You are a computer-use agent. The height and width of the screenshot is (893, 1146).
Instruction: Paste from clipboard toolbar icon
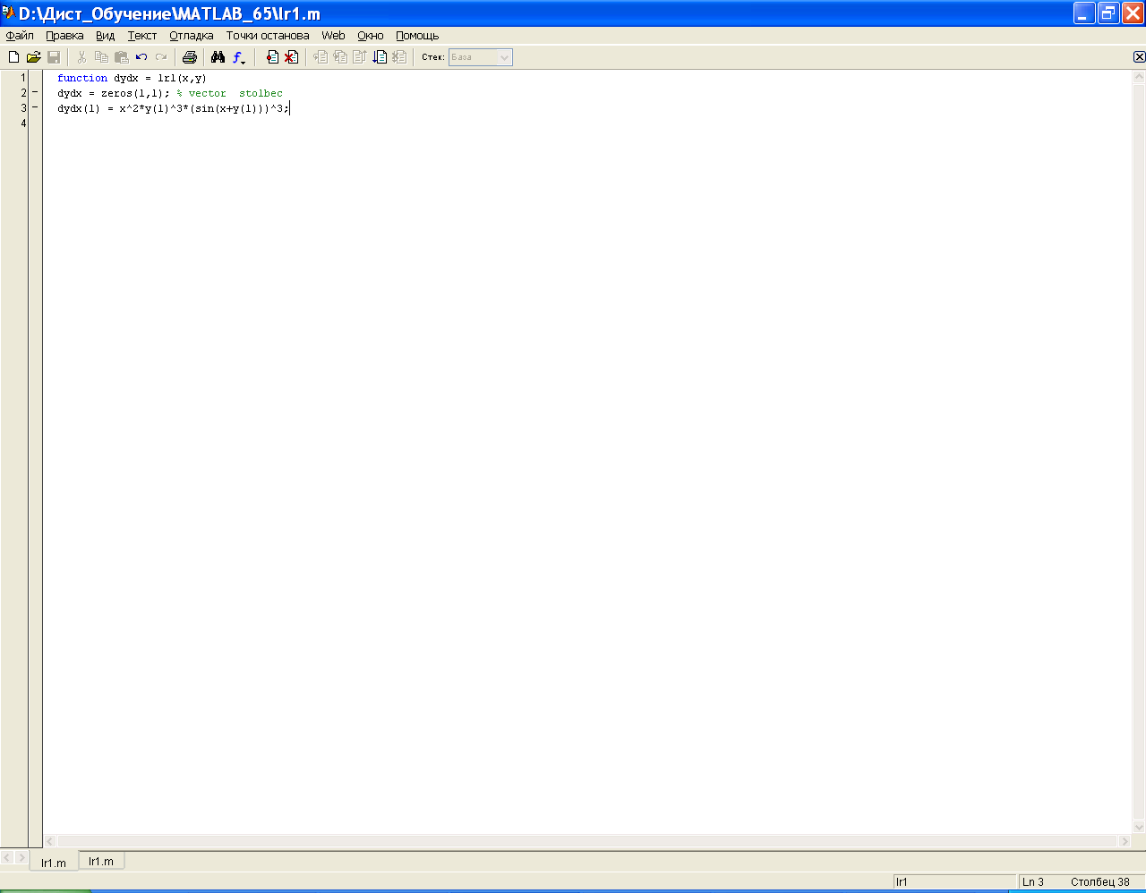pyautogui.click(x=121, y=57)
